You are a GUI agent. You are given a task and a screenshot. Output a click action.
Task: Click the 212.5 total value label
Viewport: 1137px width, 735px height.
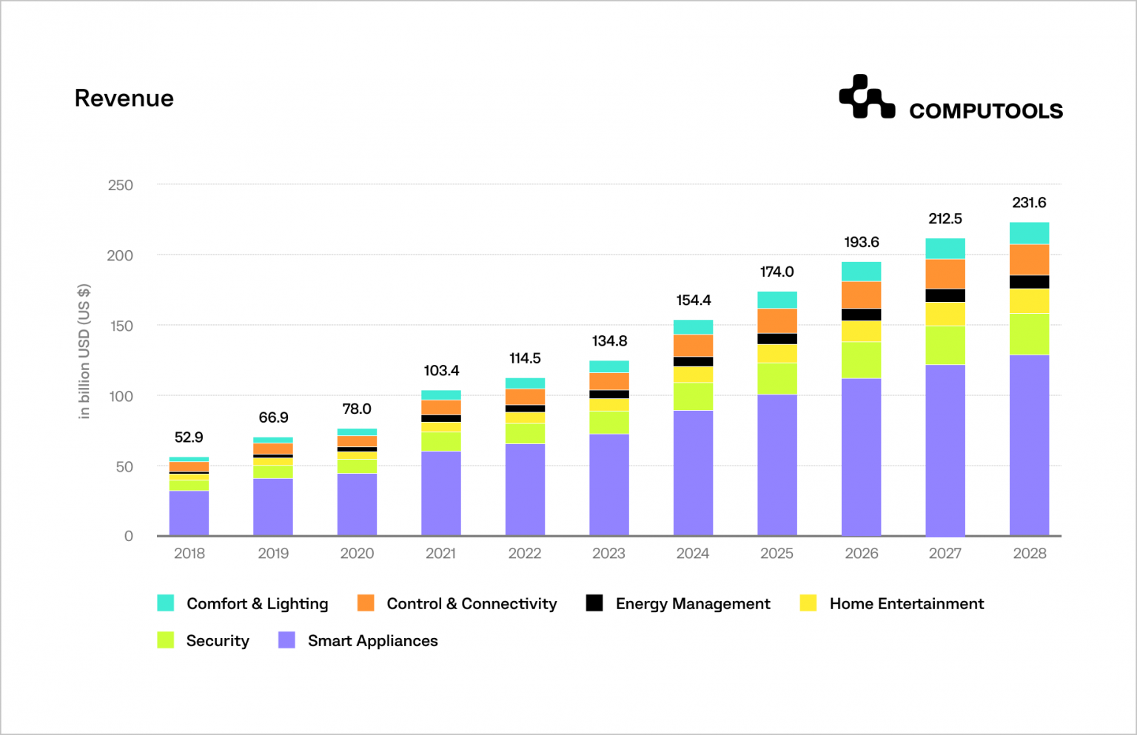[945, 218]
